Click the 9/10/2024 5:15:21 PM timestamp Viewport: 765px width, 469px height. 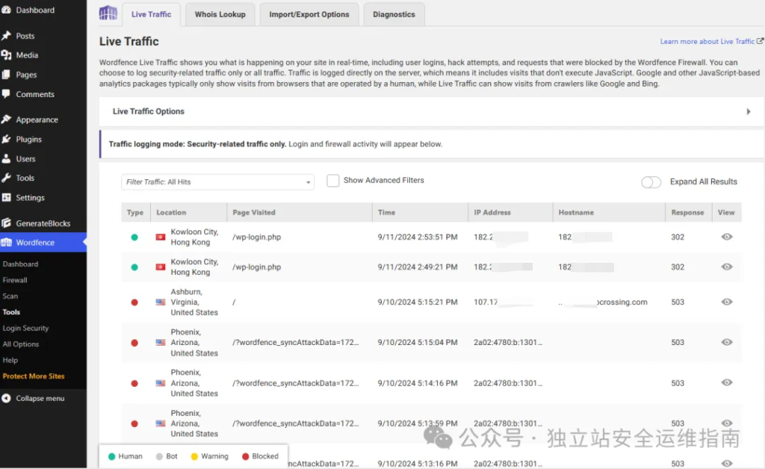coord(418,302)
